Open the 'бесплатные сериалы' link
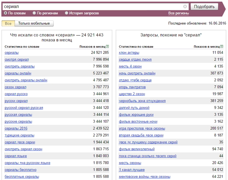228x180 pixels. coord(22,177)
